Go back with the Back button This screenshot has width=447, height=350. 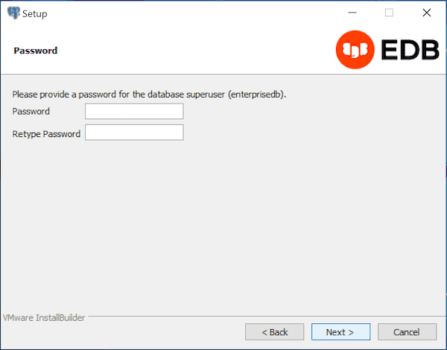pos(274,331)
